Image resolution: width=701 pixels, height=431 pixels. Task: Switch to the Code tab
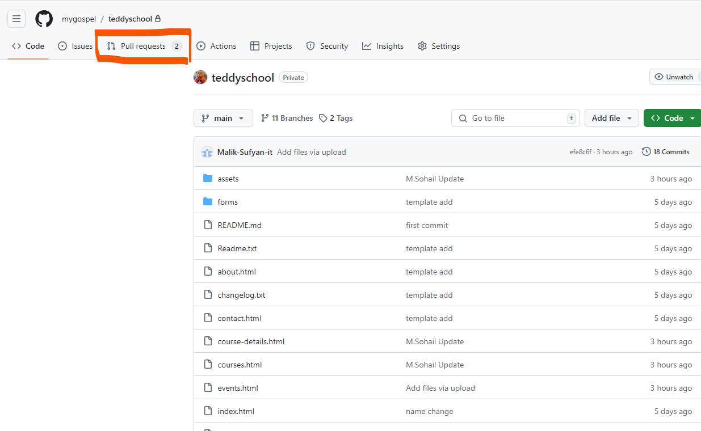point(28,46)
